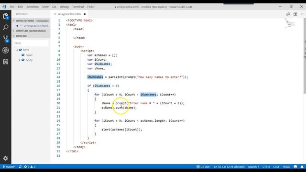Change encoding via UTF-8 in status bar

[266, 167]
